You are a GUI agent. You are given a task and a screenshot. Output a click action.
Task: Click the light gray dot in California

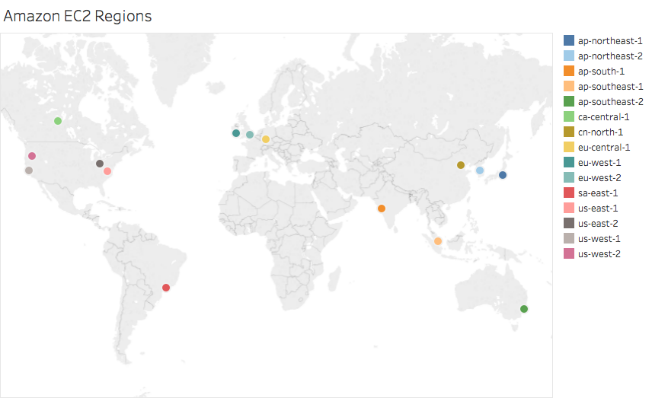[x=29, y=170]
